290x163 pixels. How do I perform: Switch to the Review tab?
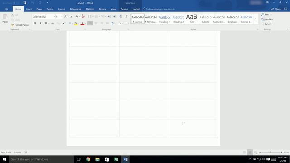point(102,9)
